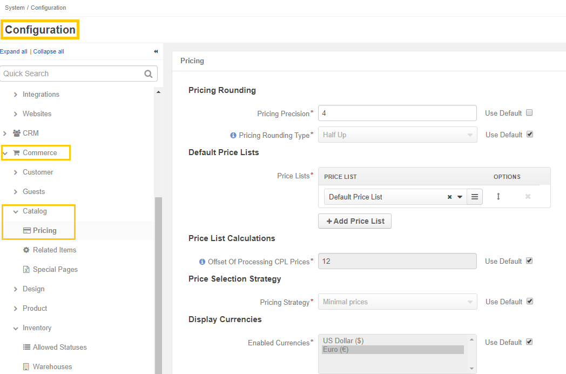Click the Special Pages document icon
566x374 pixels.
(x=26, y=270)
